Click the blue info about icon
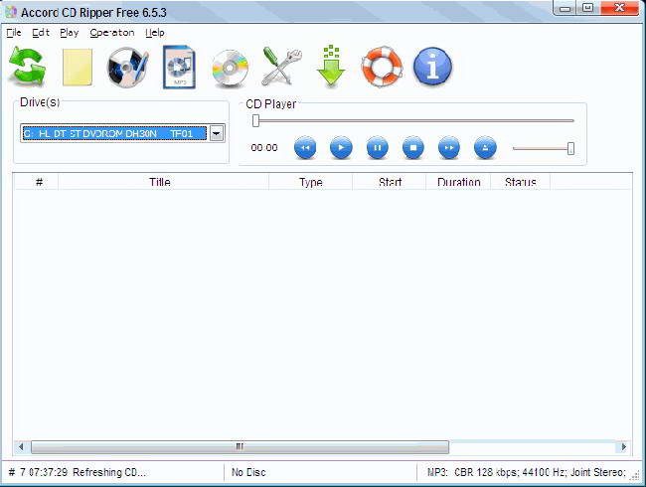Viewport: 646px width, 487px height. 432,67
